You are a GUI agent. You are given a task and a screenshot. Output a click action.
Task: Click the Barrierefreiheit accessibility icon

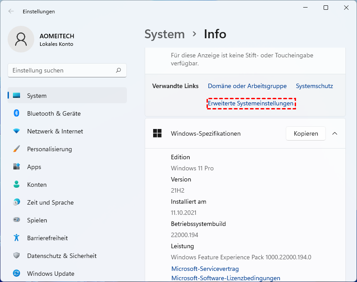point(16,238)
